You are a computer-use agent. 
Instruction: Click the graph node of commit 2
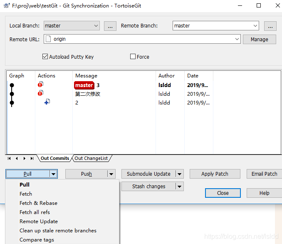coord(12,103)
